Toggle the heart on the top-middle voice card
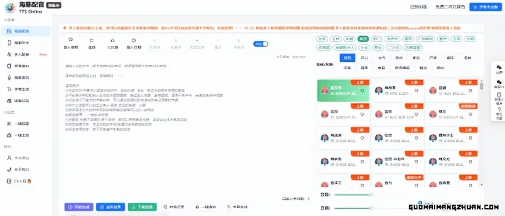Screen dimensions: 505x216 pos(416,91)
